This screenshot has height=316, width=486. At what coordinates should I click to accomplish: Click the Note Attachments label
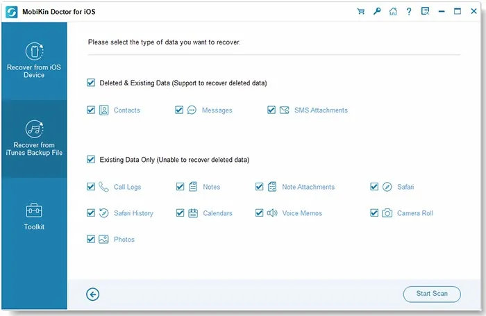tap(308, 187)
